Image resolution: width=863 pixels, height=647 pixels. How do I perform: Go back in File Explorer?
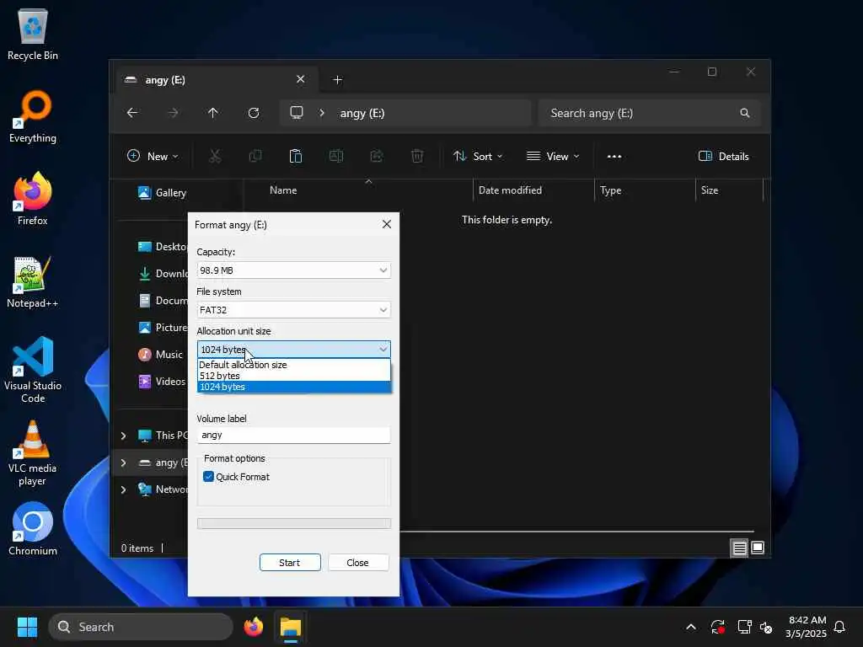click(132, 113)
